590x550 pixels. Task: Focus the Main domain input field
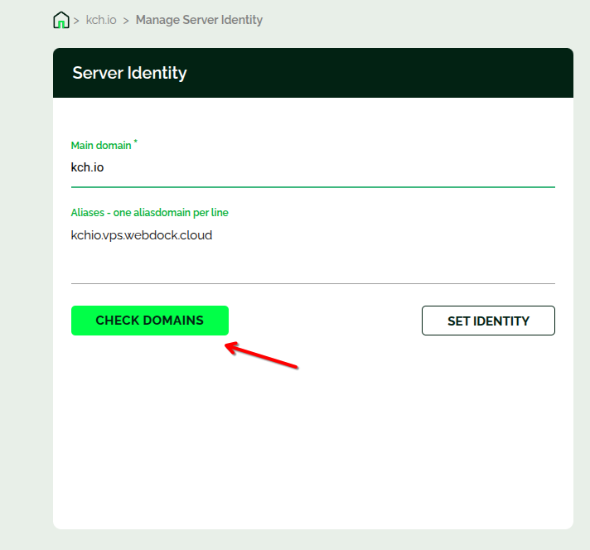pyautogui.click(x=312, y=168)
